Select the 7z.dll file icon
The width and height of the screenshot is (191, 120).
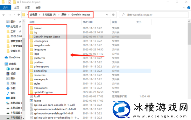32,96
